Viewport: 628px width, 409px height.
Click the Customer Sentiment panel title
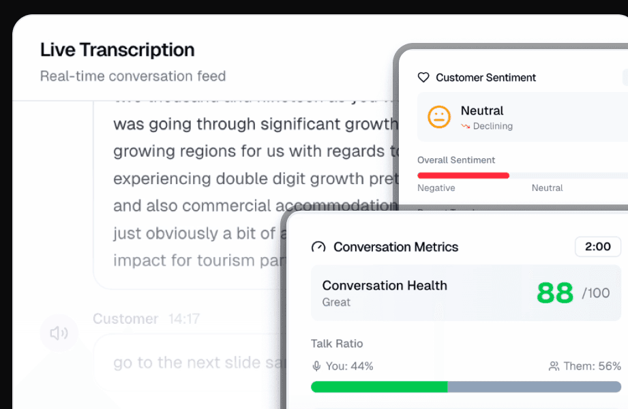pyautogui.click(x=485, y=78)
